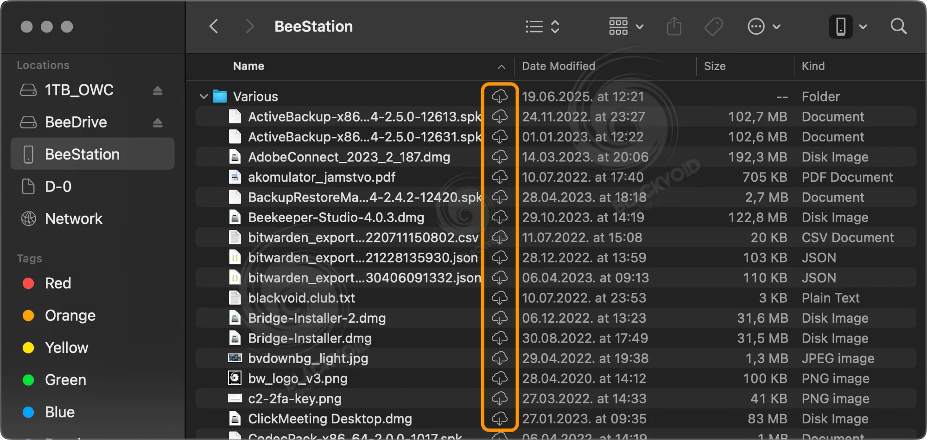Go forward with the toolbar forward arrow

250,26
